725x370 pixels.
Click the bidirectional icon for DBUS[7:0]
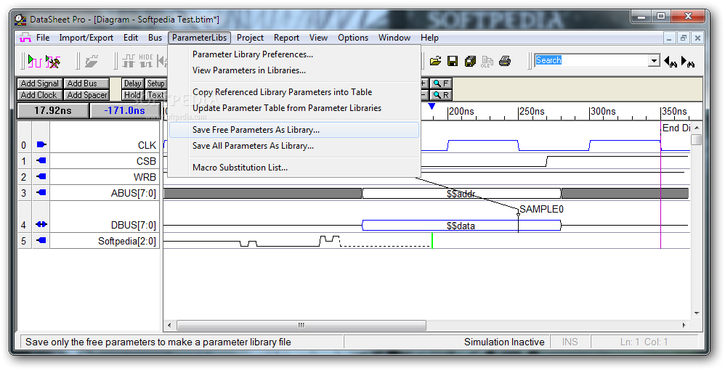click(x=41, y=224)
